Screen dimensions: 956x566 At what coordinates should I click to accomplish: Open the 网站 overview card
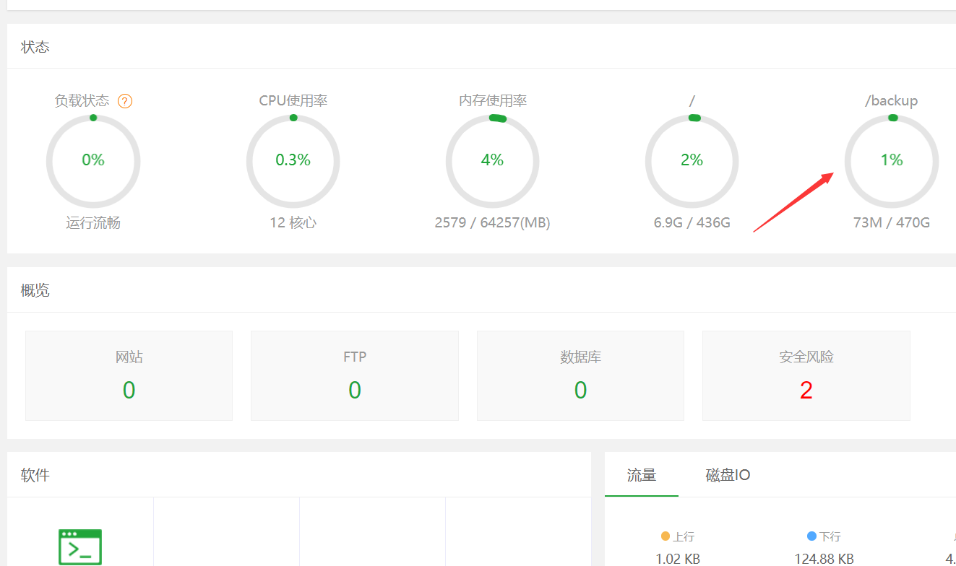pos(129,375)
